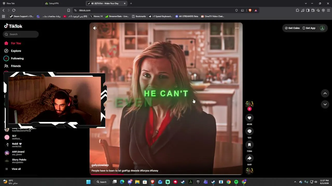Open the browser apps grid icon
The image size is (332, 186).
click(3, 16)
